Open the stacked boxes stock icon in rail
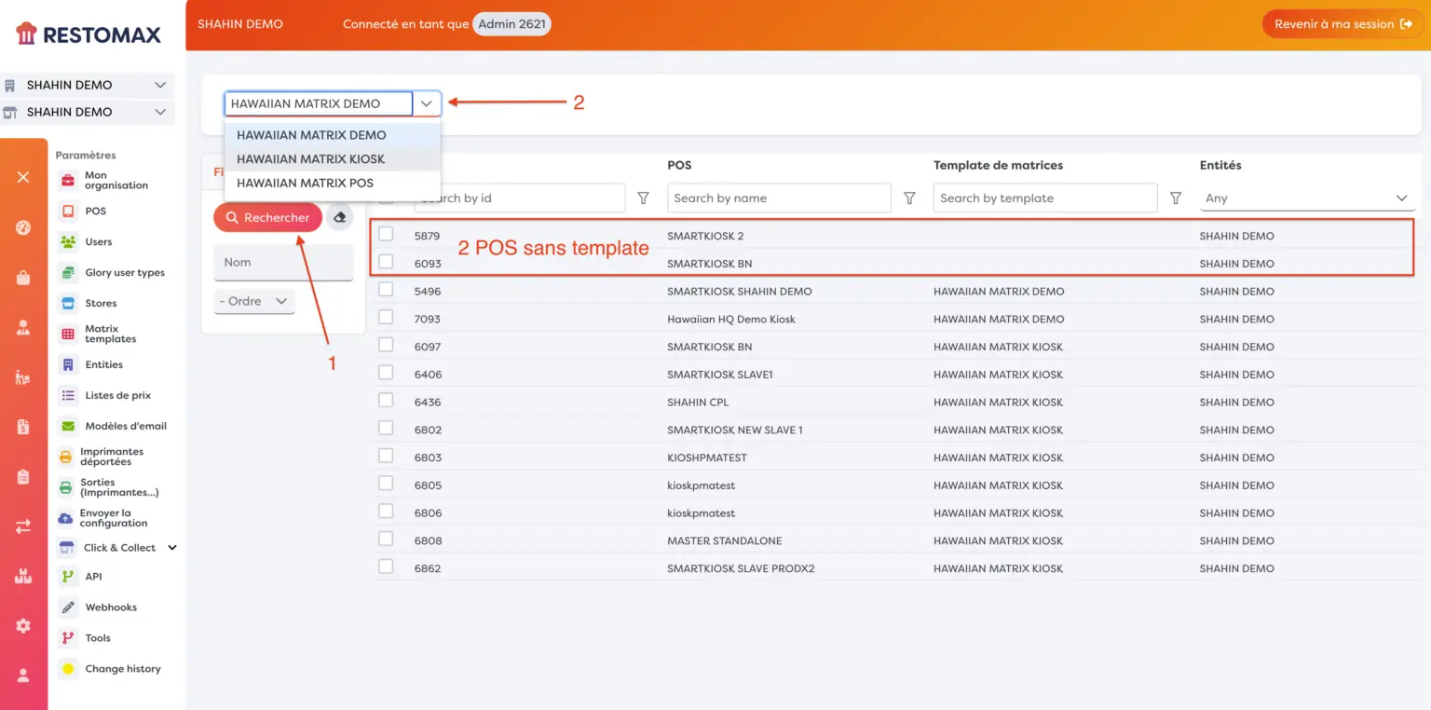Viewport: 1431px width, 710px height. point(23,577)
